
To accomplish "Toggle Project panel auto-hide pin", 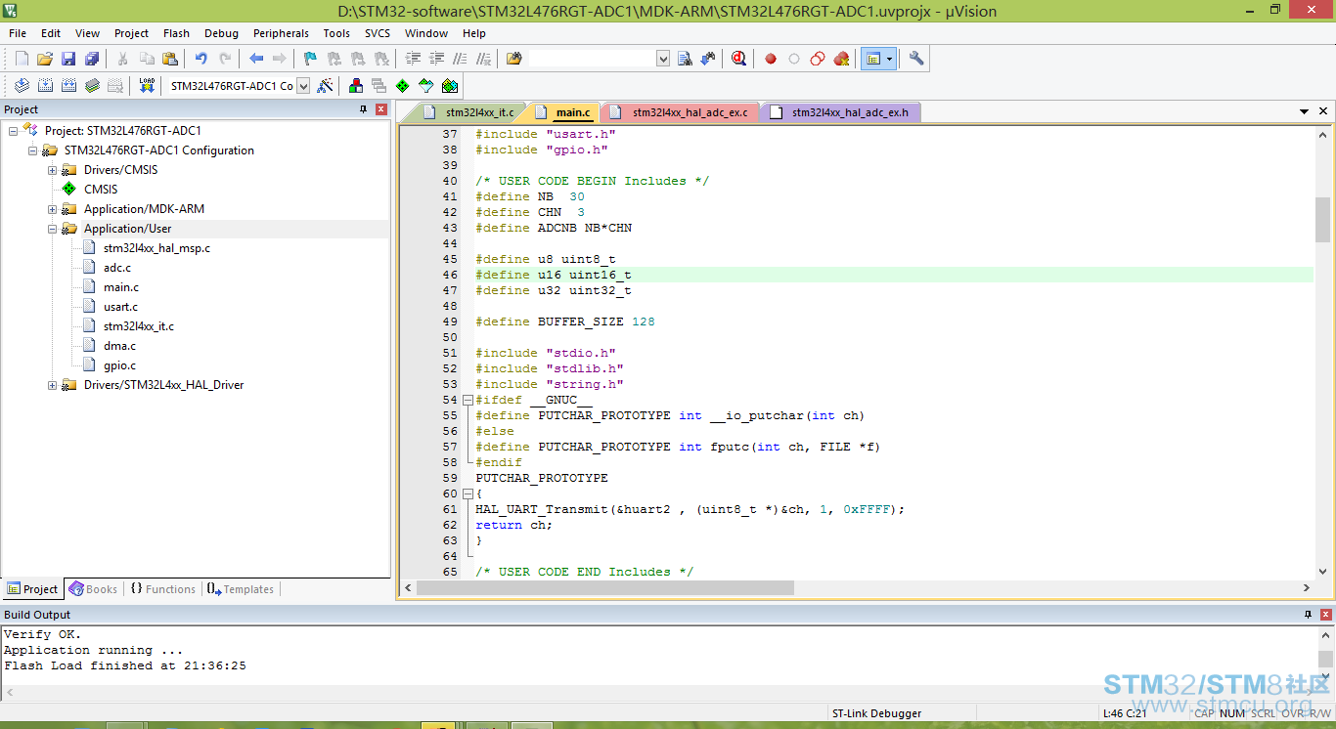I will [364, 109].
